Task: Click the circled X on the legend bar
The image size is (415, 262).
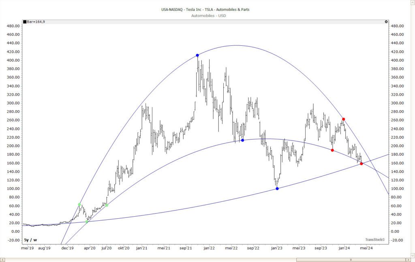Action: pos(386,21)
